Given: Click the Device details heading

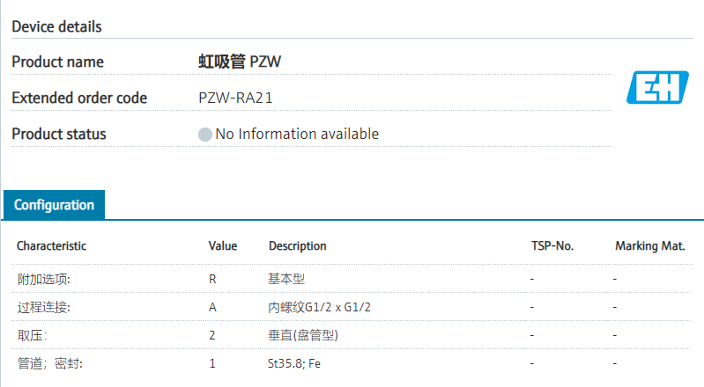Looking at the screenshot, I should click(56, 26).
